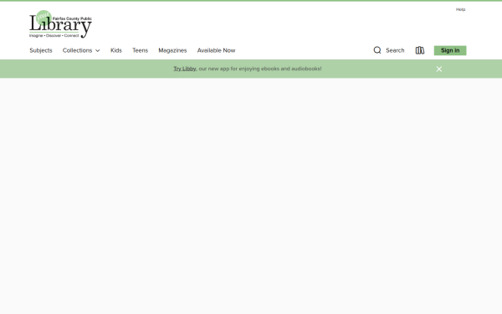Expand the Collections dropdown
The width and height of the screenshot is (502, 314).
(81, 50)
